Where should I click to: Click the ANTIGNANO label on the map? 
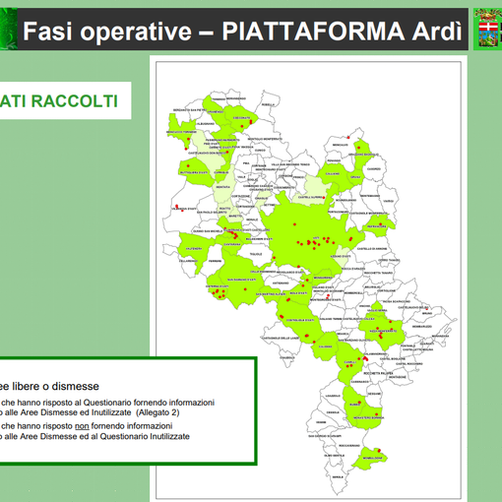pyautogui.click(x=281, y=282)
